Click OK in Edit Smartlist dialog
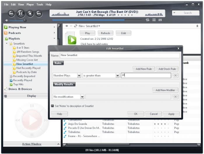Image resolution: width=204 pixels, height=154 pixels. [136, 114]
